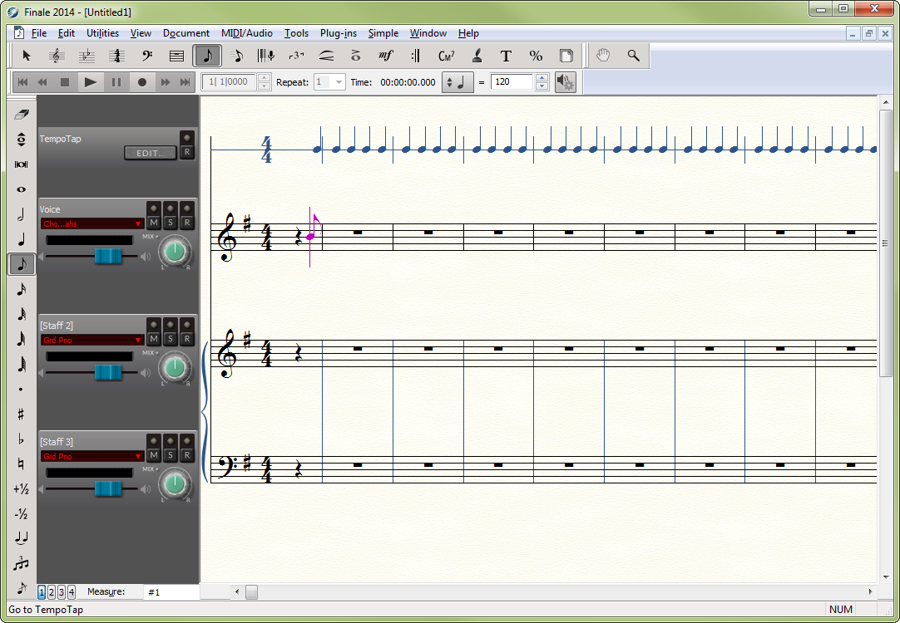
Task: Select the HyperScribe tool
Action: pos(265,56)
